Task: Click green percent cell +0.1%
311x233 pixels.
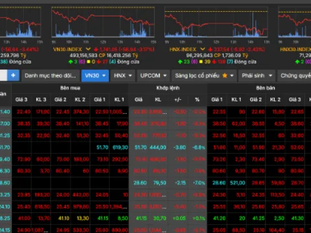Action: coord(199,218)
